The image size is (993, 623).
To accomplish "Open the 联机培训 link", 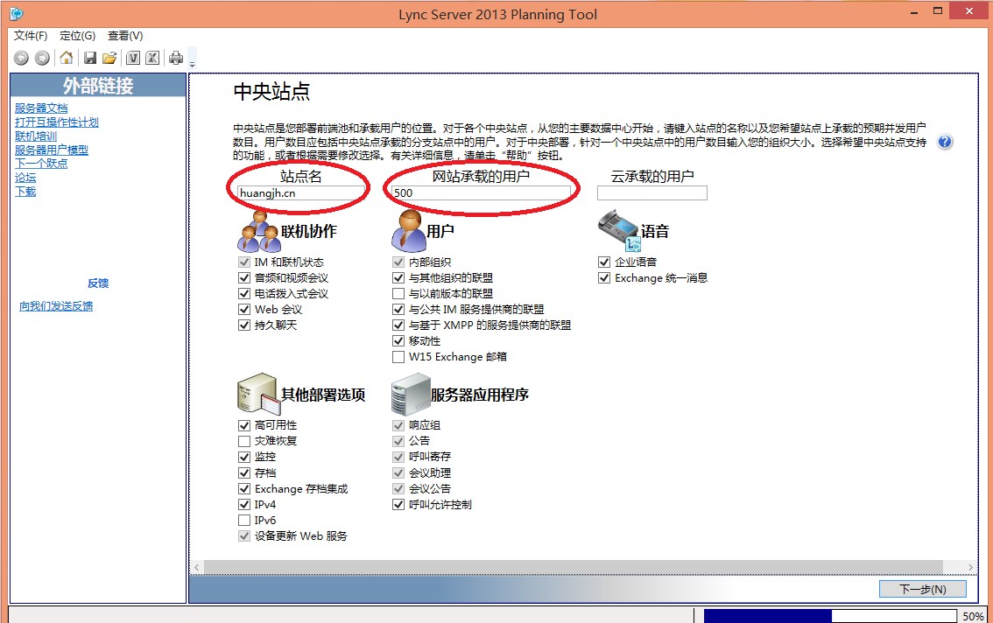I will (x=36, y=136).
